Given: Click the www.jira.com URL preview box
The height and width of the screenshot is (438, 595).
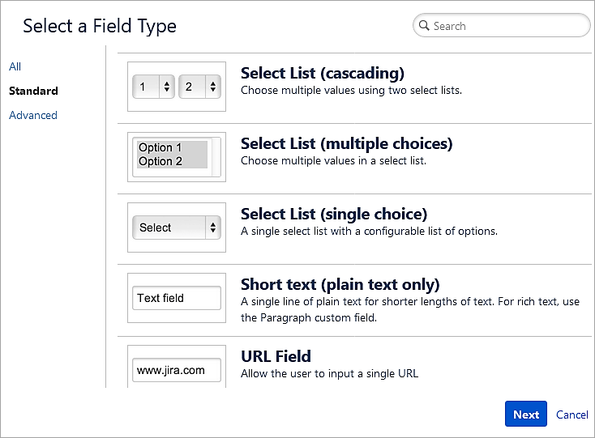Looking at the screenshot, I should point(177,371).
